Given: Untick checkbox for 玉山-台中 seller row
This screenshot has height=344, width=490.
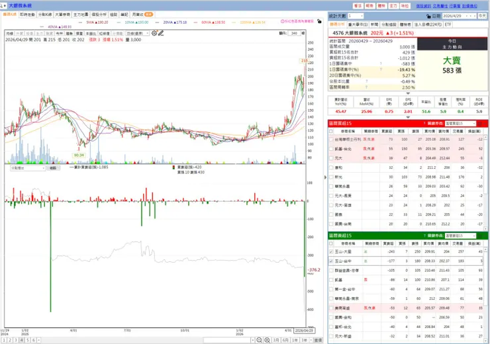Looking at the screenshot, I should (331, 261).
